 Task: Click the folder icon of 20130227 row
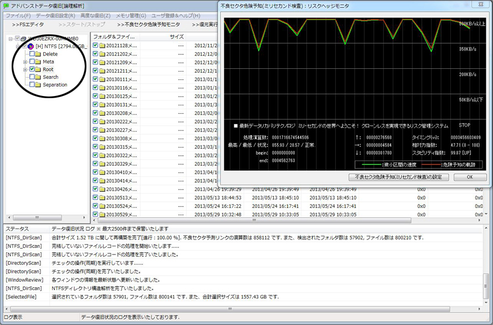(x=102, y=130)
